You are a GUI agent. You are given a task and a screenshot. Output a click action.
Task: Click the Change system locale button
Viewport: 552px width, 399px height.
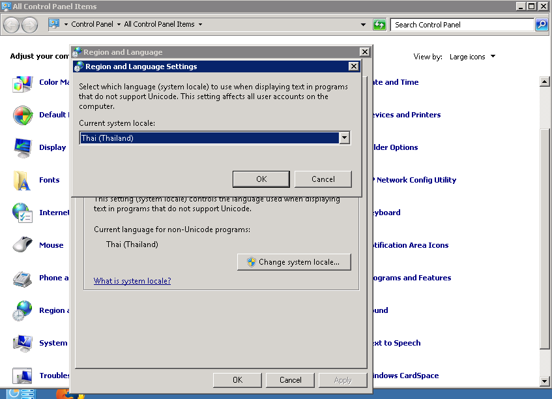tap(294, 262)
